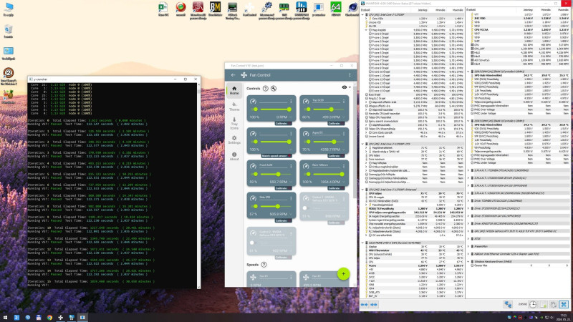Collapse the ASUS PRIME Z790 sensor group

click(x=363, y=243)
